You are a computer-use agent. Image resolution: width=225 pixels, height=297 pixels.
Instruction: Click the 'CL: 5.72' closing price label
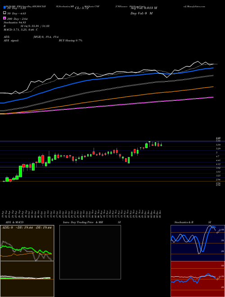(x=81, y=8)
